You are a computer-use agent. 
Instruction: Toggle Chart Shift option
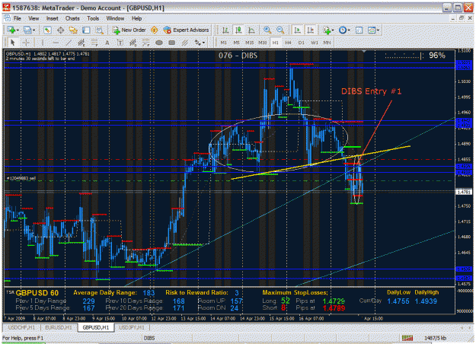coord(310,30)
